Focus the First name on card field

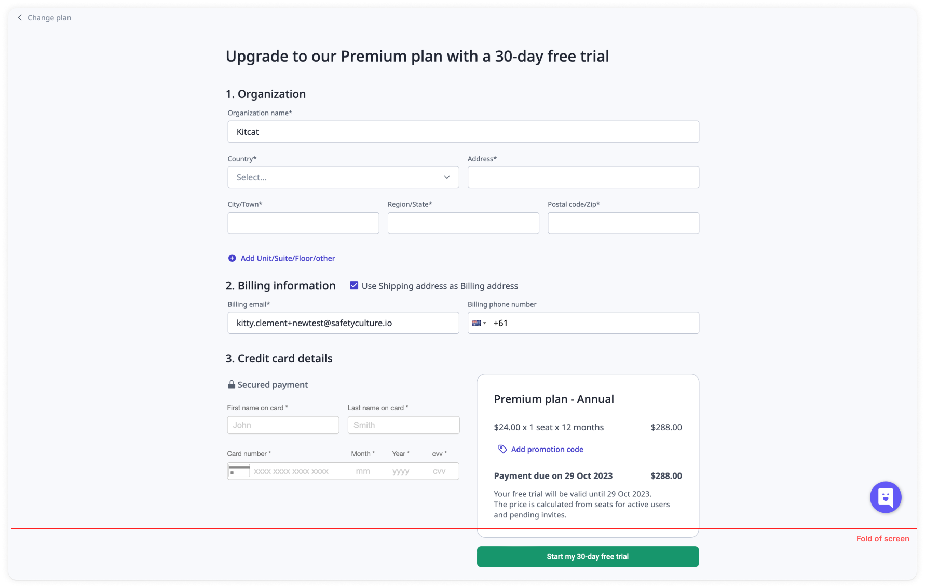click(283, 425)
